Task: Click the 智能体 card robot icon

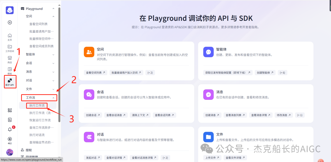Action: (208, 52)
